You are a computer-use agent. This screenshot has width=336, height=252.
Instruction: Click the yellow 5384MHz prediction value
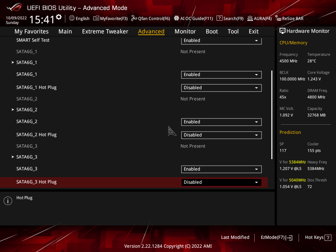click(297, 162)
